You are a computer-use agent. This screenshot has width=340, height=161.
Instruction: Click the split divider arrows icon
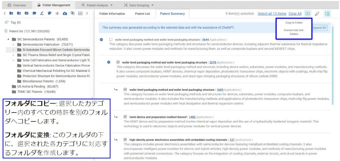click(57, 13)
